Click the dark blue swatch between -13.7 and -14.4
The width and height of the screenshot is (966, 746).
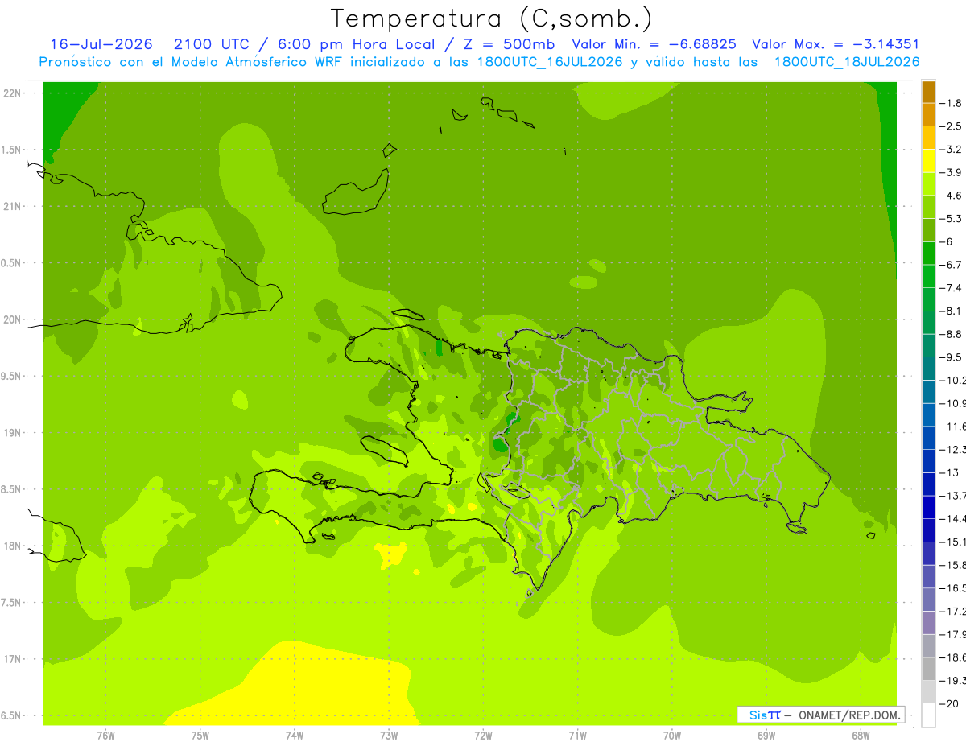pyautogui.click(x=928, y=508)
